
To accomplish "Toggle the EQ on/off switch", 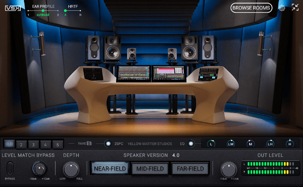I will [x=191, y=144].
